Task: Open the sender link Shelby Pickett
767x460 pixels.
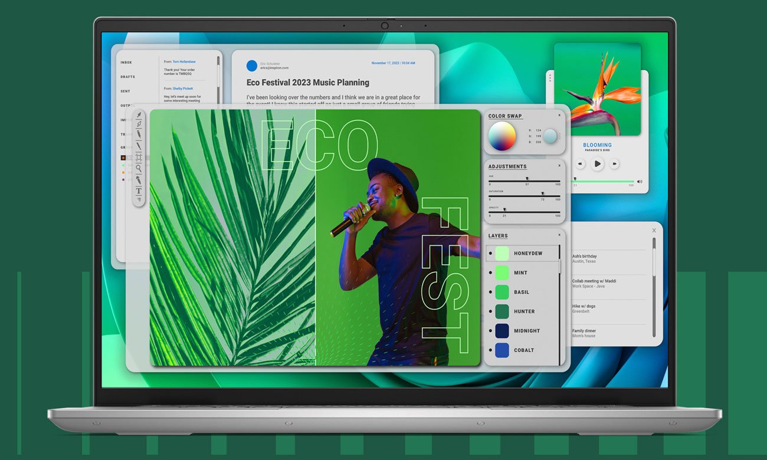Action: 183,88
